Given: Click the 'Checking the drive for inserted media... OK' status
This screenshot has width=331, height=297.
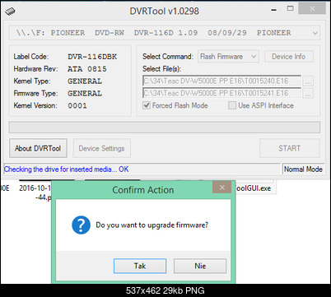Looking at the screenshot, I should pyautogui.click(x=67, y=169).
